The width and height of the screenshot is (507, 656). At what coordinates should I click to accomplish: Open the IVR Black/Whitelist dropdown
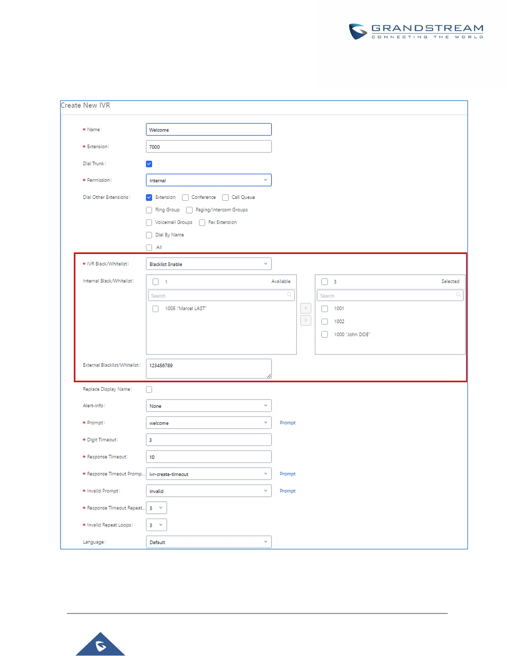pyautogui.click(x=209, y=264)
